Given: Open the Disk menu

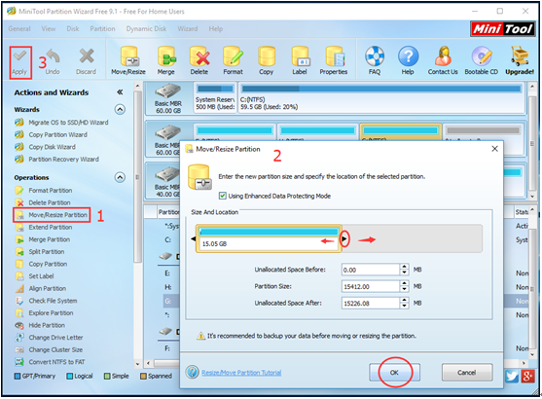Looking at the screenshot, I should [x=73, y=28].
